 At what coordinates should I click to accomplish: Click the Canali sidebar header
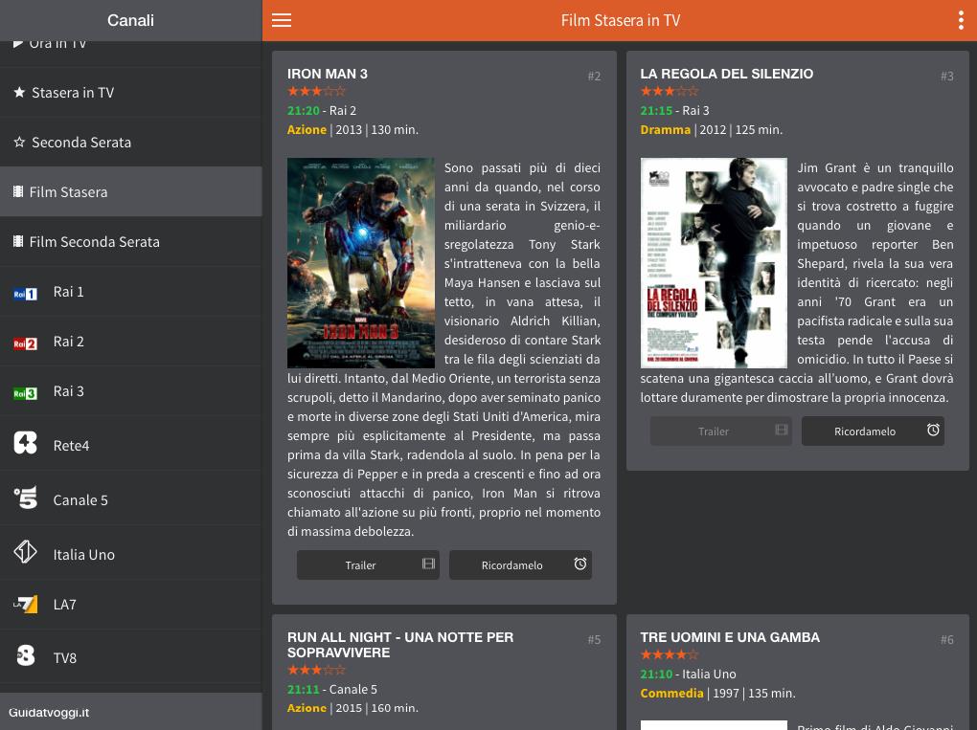point(130,20)
